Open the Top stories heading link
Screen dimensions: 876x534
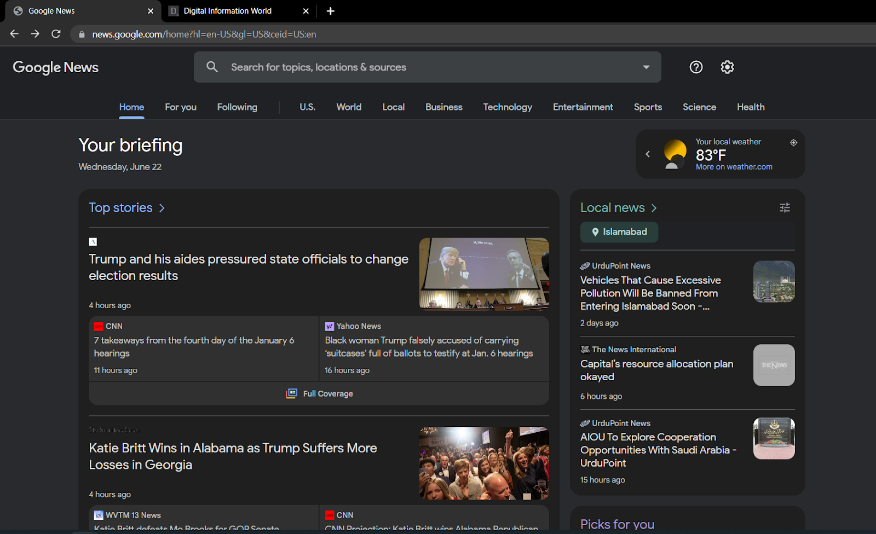tap(120, 208)
